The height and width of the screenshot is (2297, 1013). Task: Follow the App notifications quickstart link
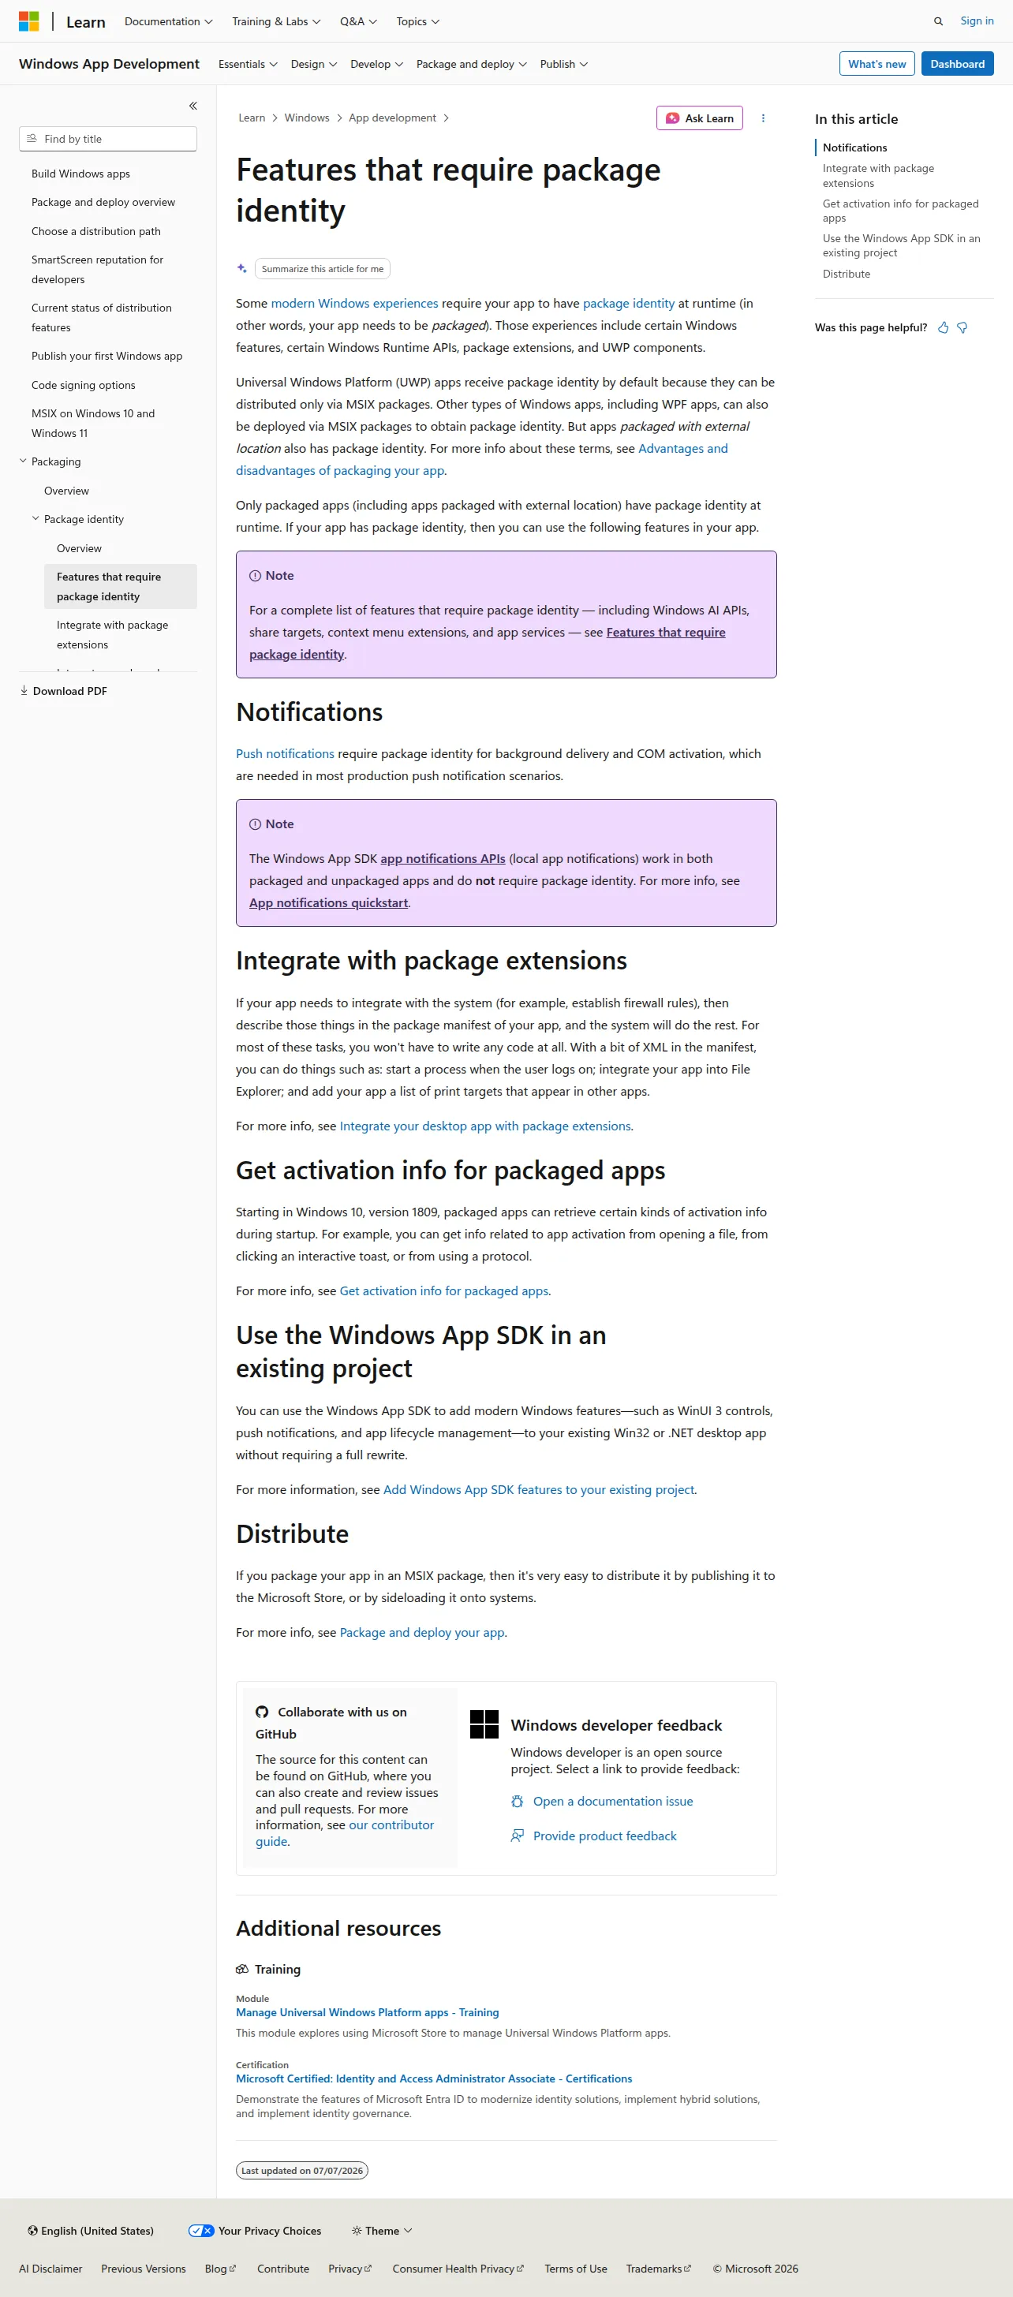click(328, 903)
